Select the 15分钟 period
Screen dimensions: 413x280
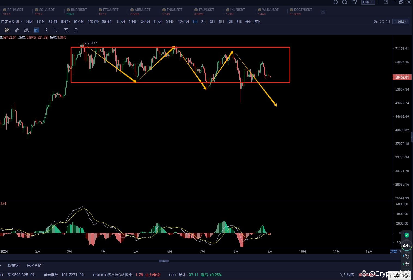click(x=93, y=21)
